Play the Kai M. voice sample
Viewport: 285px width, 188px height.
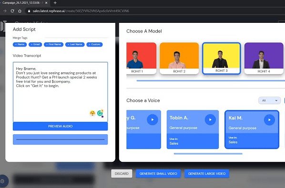(x=269, y=120)
